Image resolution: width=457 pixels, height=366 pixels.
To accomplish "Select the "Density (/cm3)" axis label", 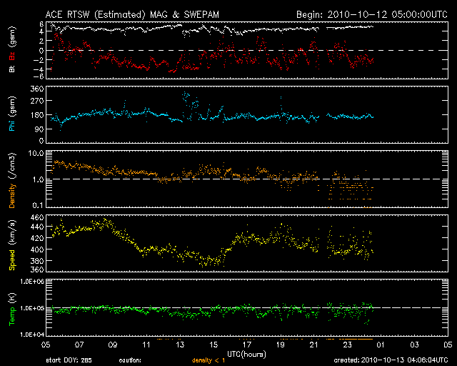I will pos(12,181).
